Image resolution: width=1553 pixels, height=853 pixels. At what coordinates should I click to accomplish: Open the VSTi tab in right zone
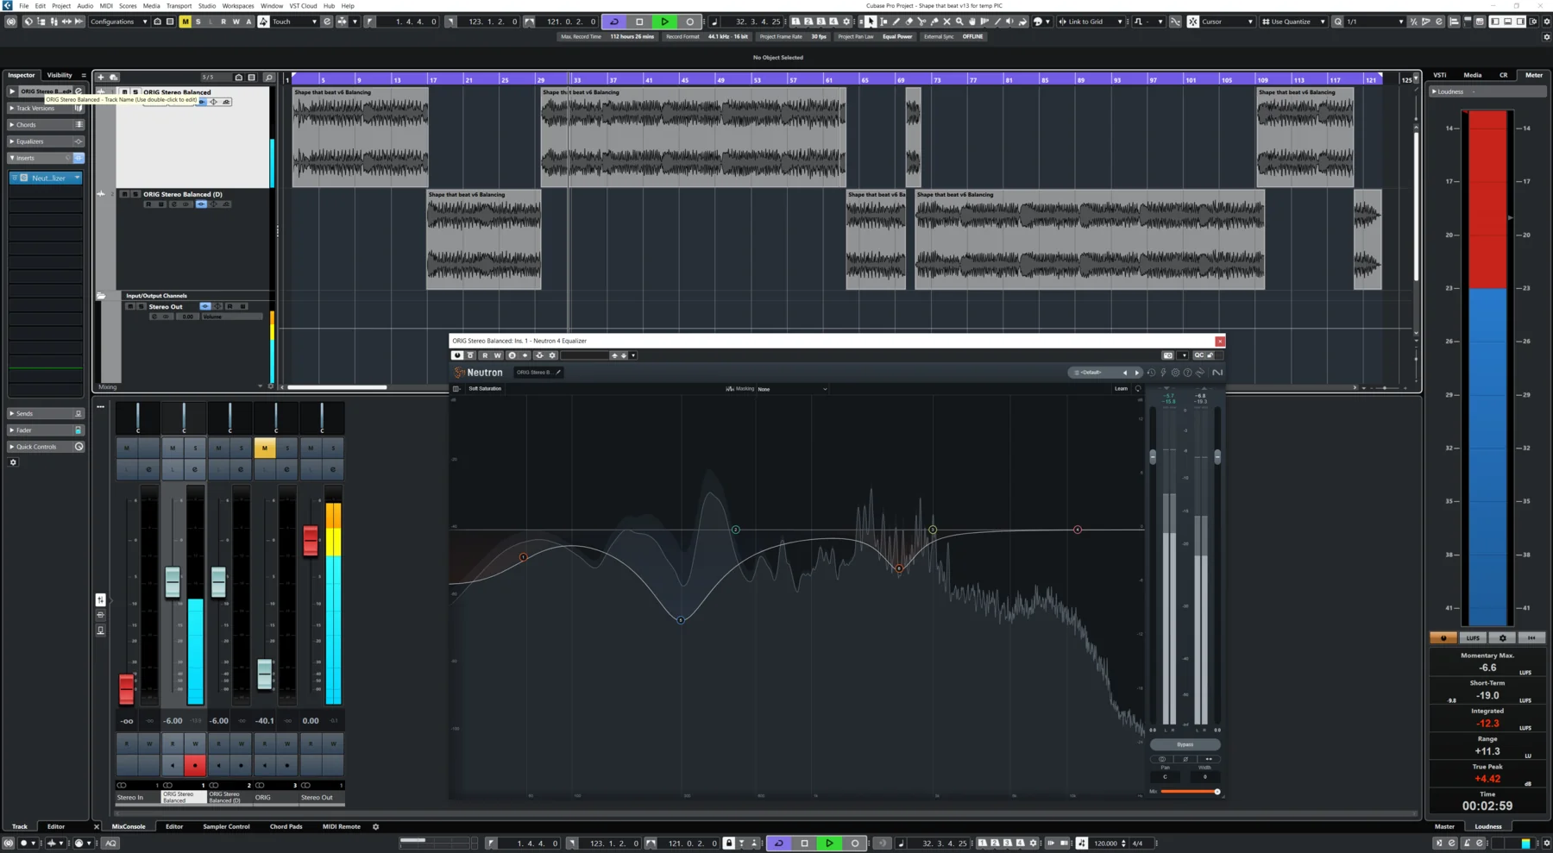(x=1440, y=75)
